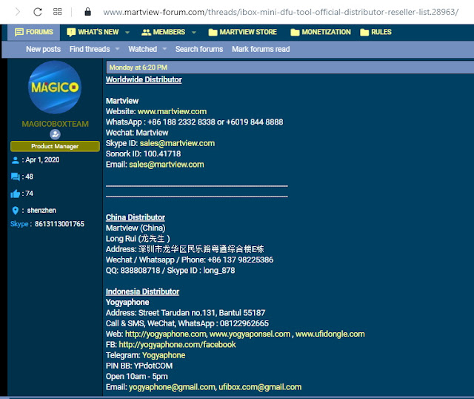Open the Forums tab
Image resolution: width=474 pixels, height=399 pixels.
point(34,32)
